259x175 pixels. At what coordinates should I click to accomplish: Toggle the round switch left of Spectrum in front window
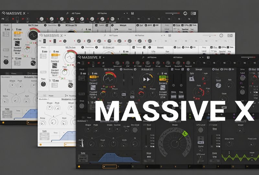point(121,69)
